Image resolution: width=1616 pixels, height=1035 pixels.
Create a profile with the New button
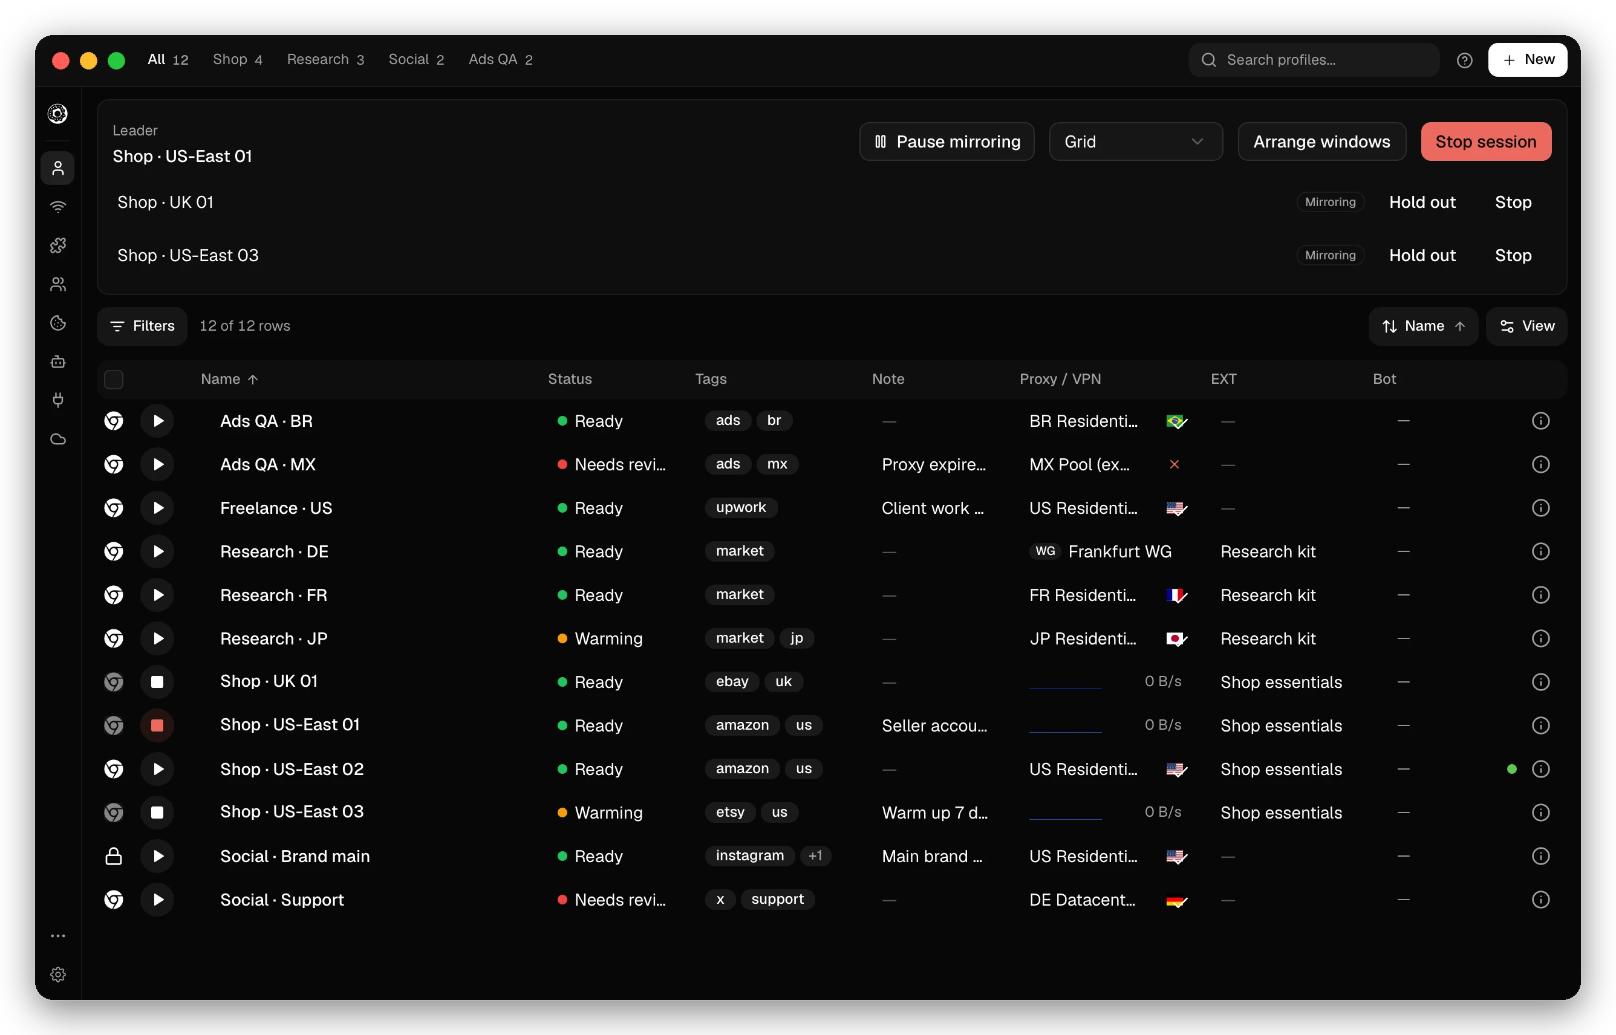point(1526,60)
